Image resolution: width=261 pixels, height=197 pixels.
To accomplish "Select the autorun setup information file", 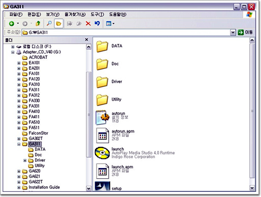I will [102, 117].
